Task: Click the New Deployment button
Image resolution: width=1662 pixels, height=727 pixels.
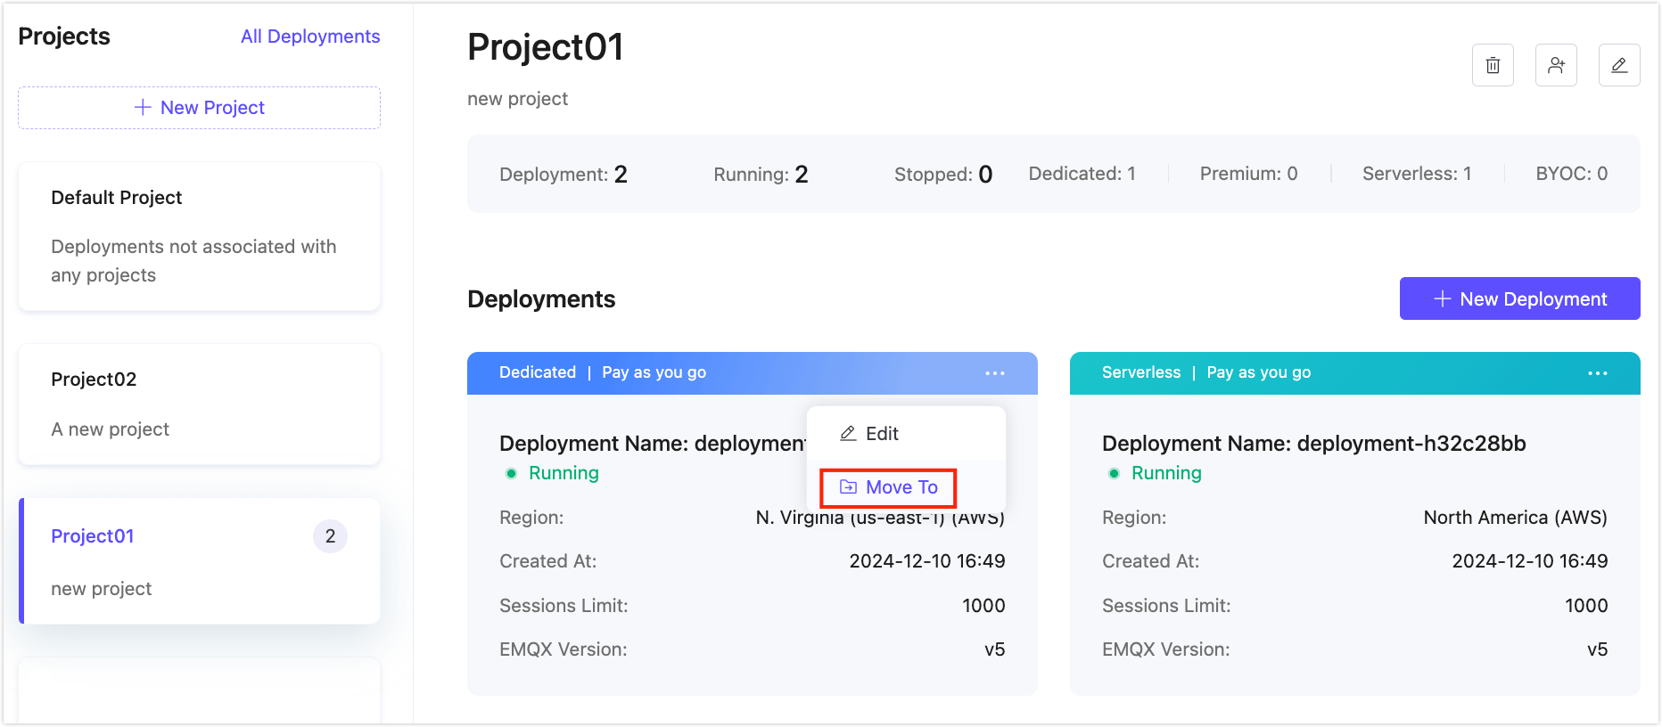Action: point(1519,298)
